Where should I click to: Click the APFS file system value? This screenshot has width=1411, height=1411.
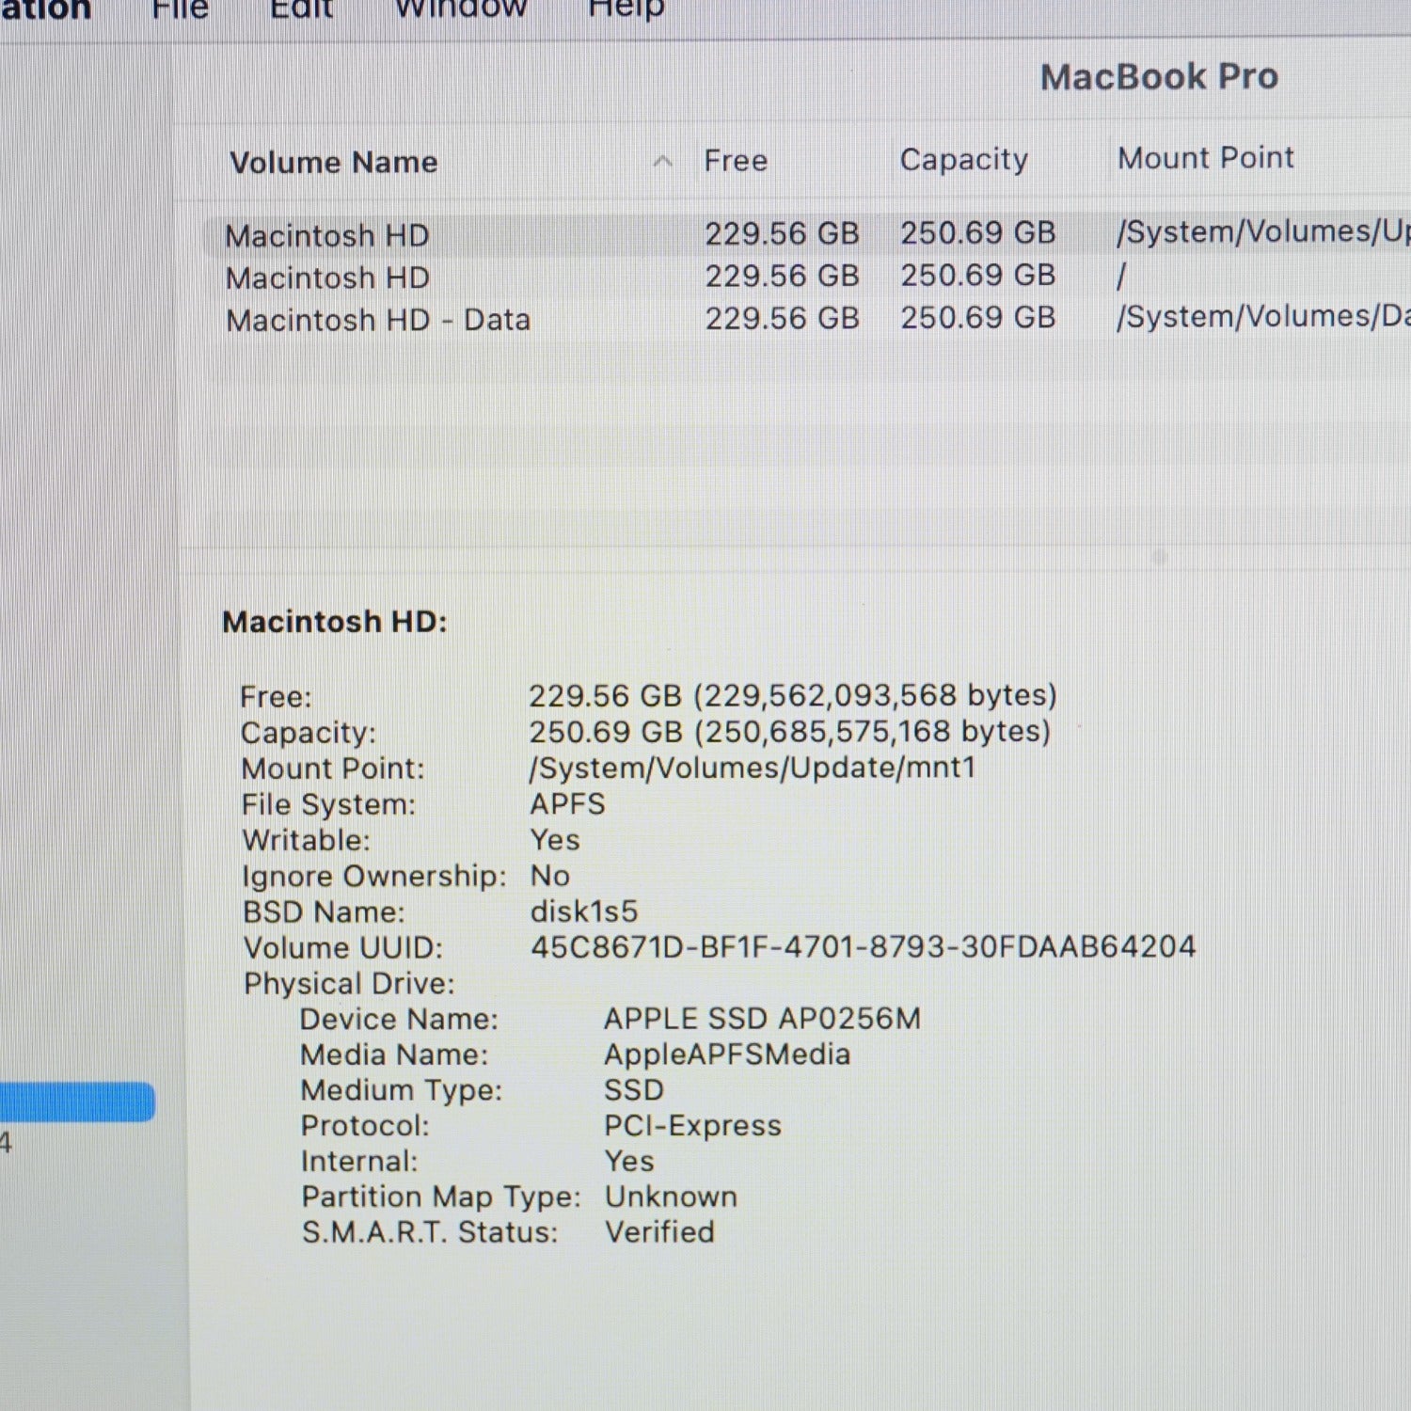coord(568,804)
